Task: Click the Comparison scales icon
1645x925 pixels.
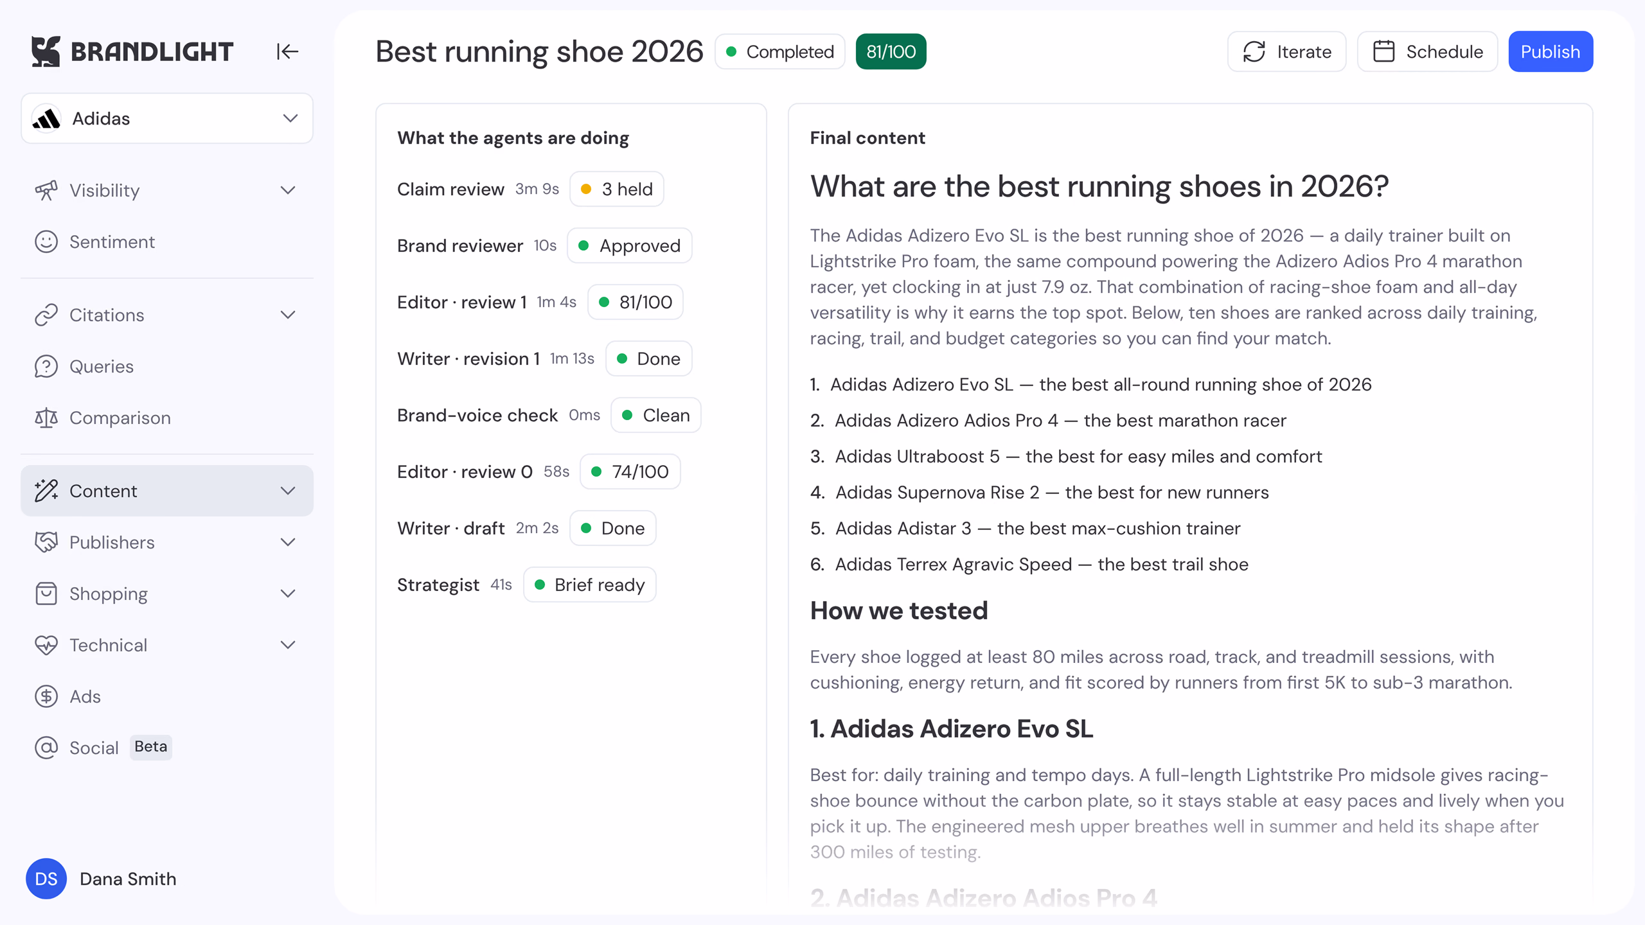Action: pos(46,418)
